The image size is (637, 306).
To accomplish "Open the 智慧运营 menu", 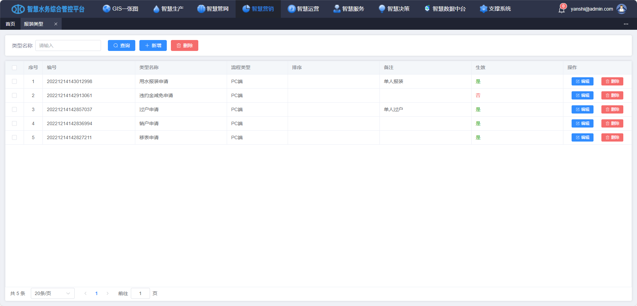I will 303,9.
